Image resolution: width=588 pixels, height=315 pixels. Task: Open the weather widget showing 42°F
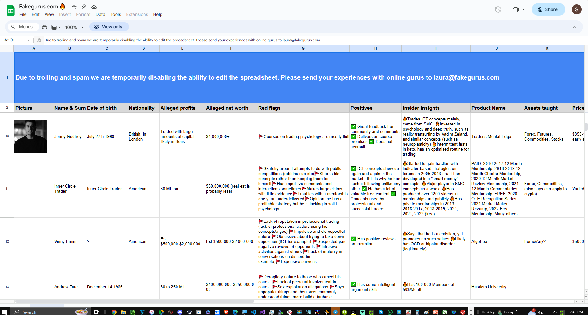point(537,312)
